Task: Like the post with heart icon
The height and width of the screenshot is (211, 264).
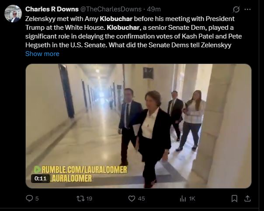Action: pyautogui.click(x=132, y=198)
